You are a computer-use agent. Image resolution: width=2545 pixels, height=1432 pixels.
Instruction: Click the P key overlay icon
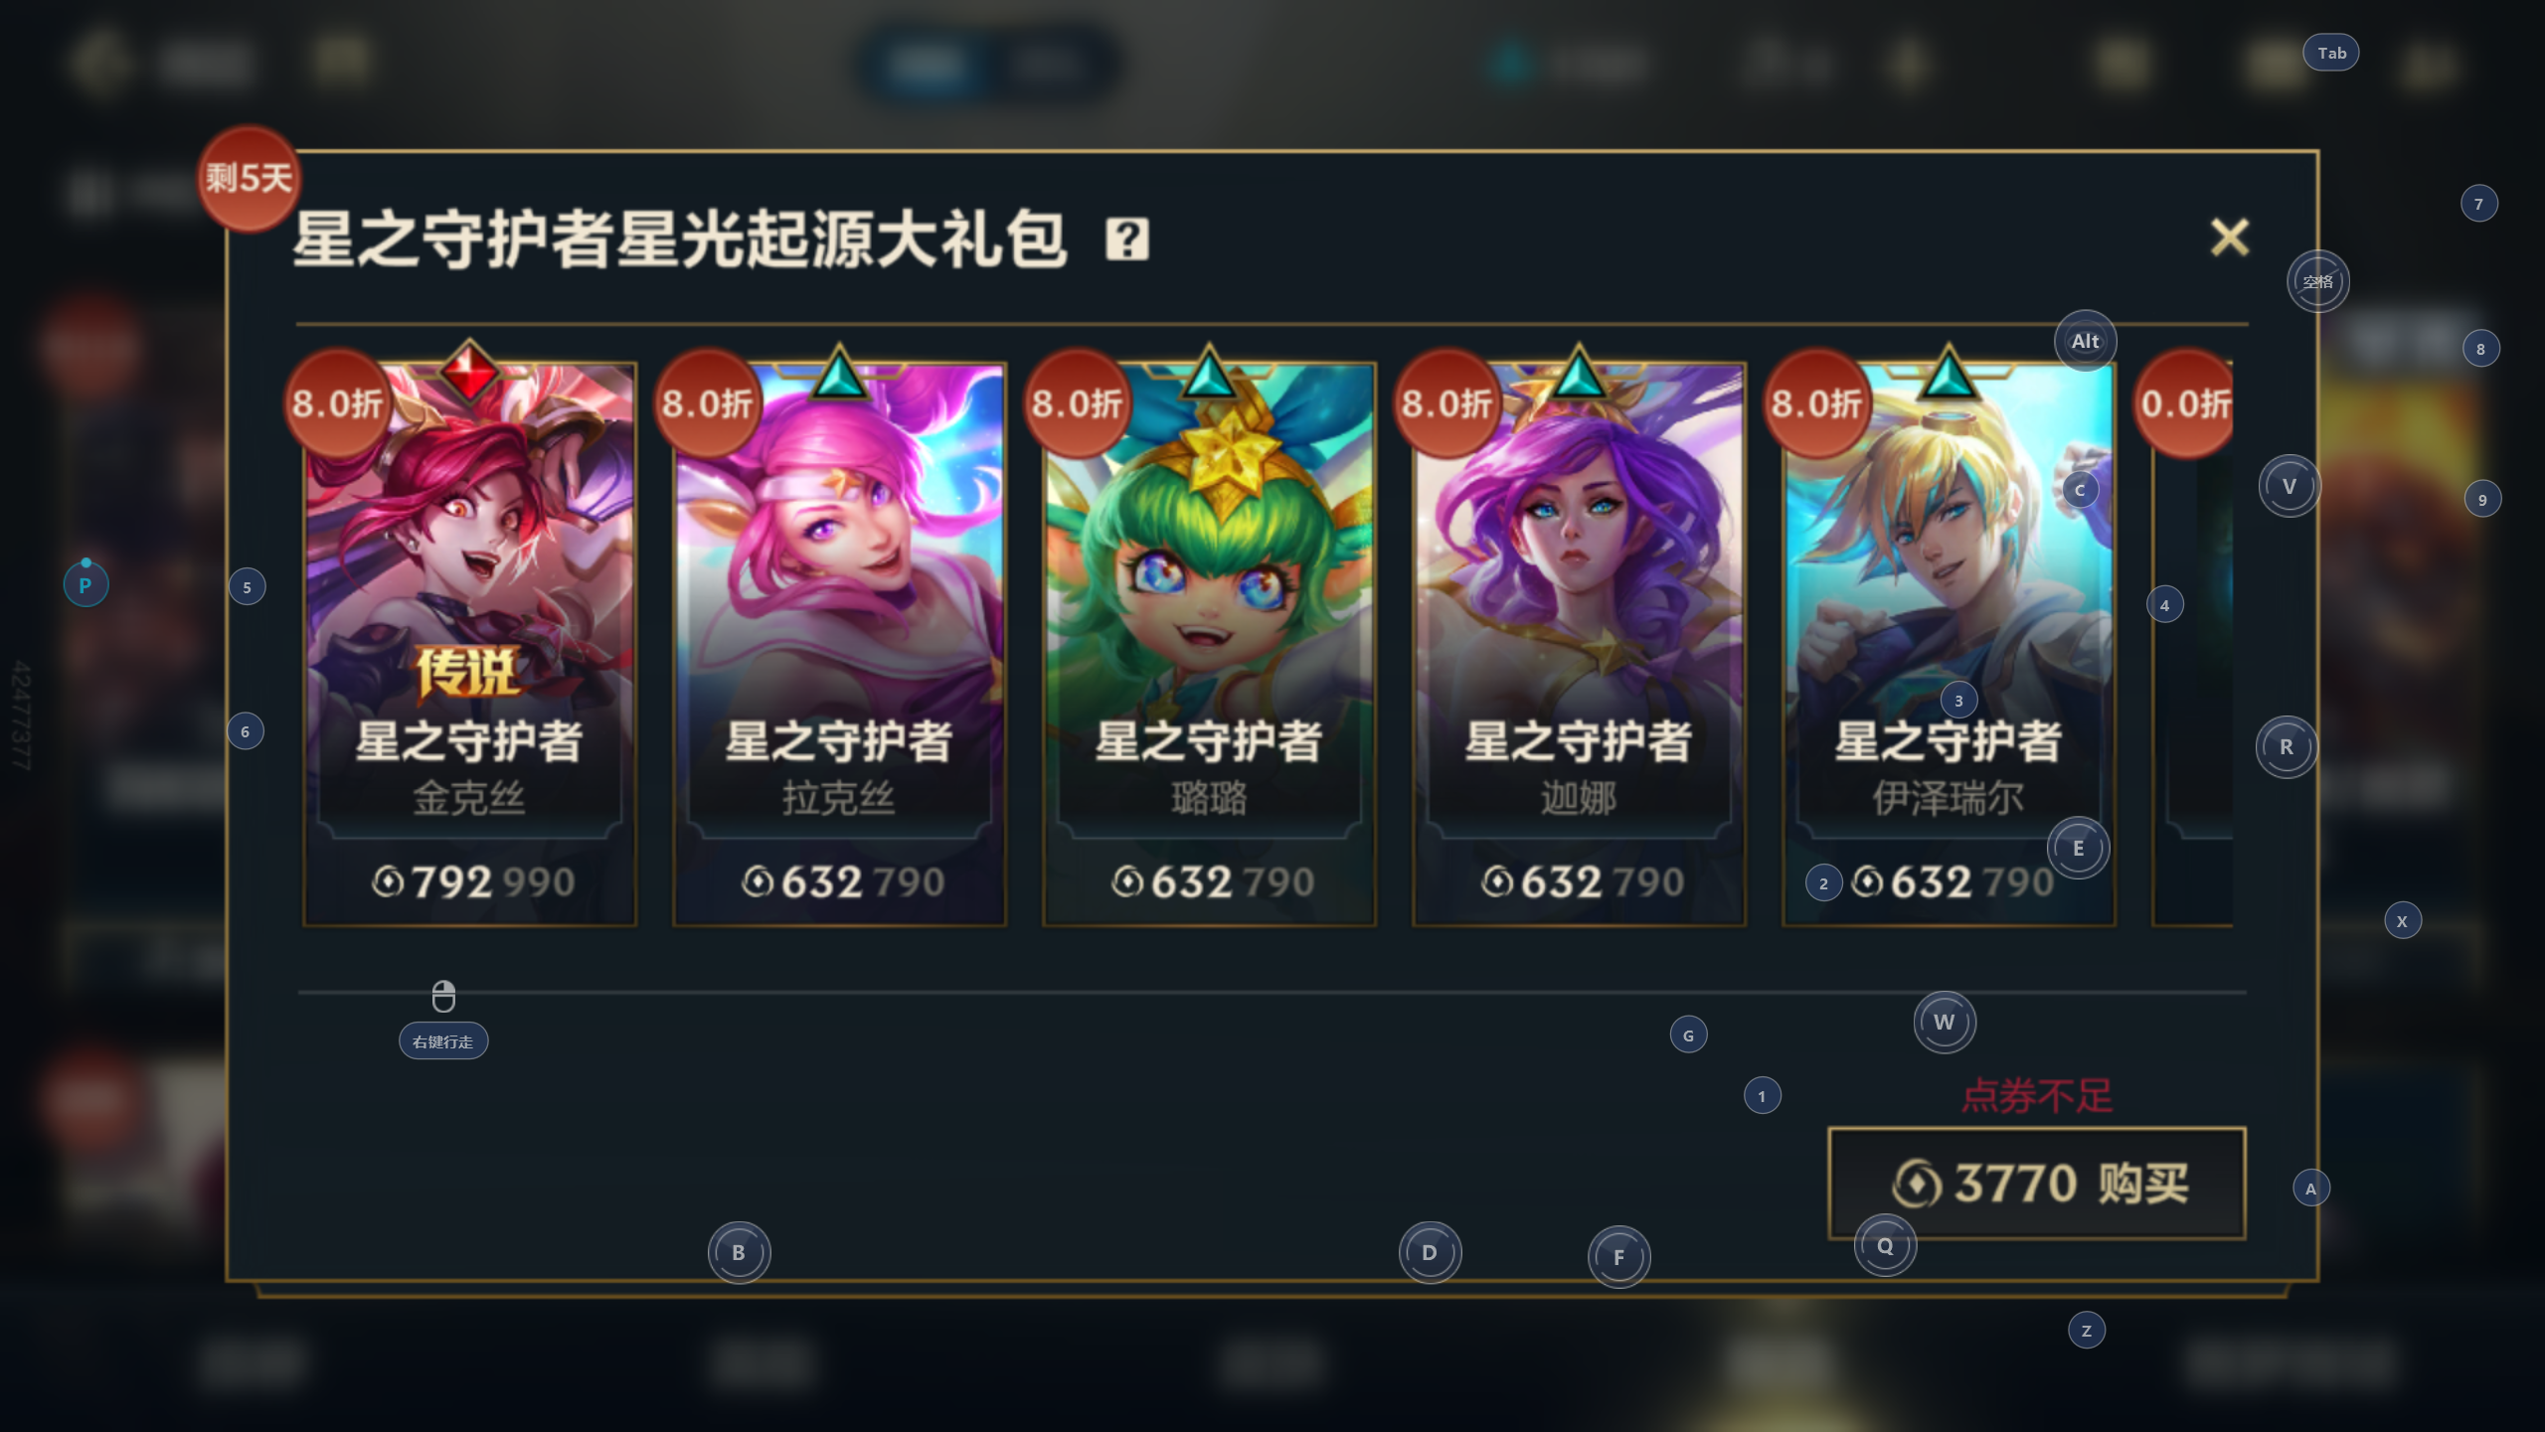tap(85, 584)
